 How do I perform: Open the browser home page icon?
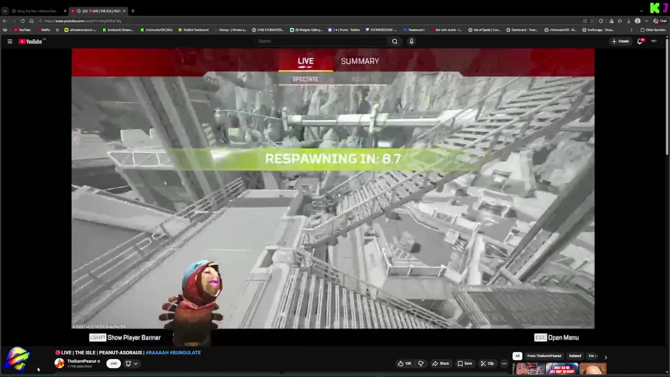pos(31,21)
